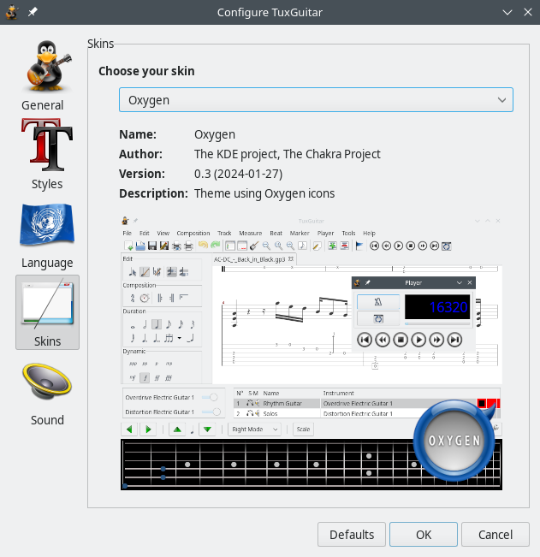Expand the Oxygen skin dropdown
This screenshot has width=540, height=557.
click(316, 100)
